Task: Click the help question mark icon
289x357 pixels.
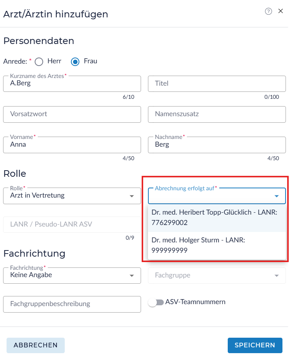Action: pyautogui.click(x=269, y=12)
